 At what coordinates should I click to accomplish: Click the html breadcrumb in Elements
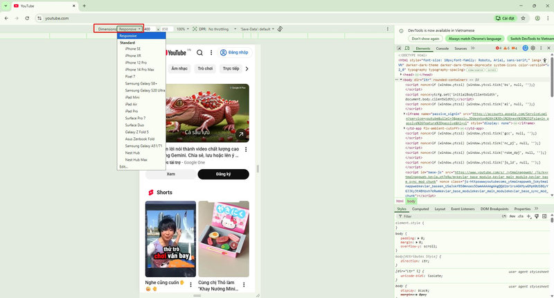pos(400,201)
